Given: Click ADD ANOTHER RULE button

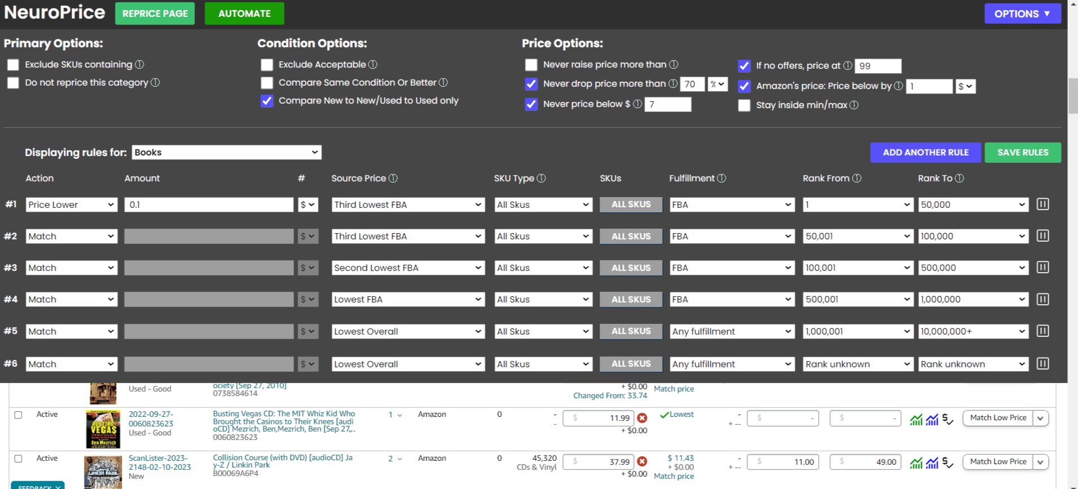Looking at the screenshot, I should pyautogui.click(x=925, y=152).
